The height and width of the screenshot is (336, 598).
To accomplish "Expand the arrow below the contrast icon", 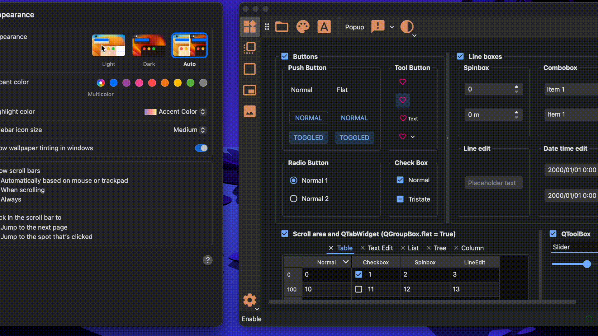I will pyautogui.click(x=415, y=35).
